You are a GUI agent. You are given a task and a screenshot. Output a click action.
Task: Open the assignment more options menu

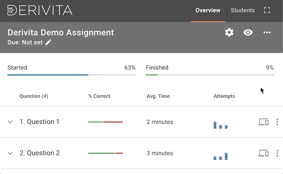coord(267,33)
